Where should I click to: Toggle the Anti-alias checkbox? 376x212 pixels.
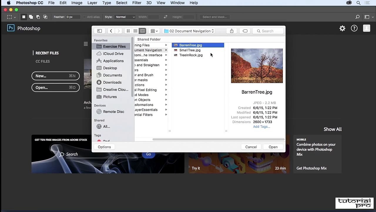85,17
